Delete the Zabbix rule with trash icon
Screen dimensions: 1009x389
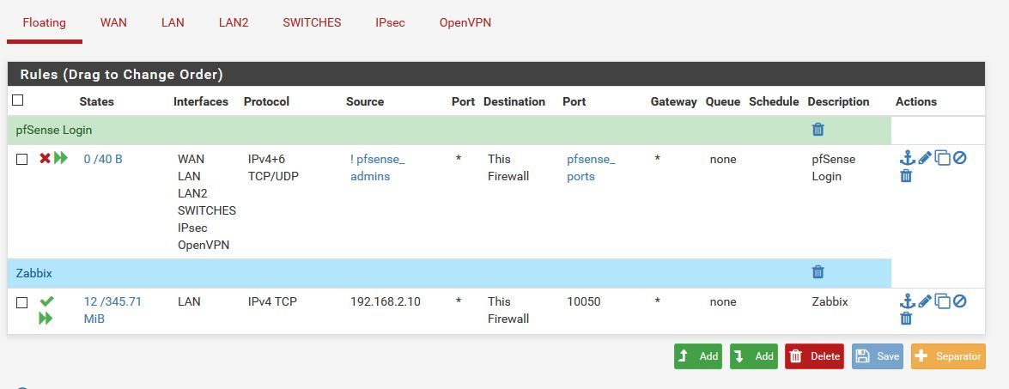[x=906, y=319]
